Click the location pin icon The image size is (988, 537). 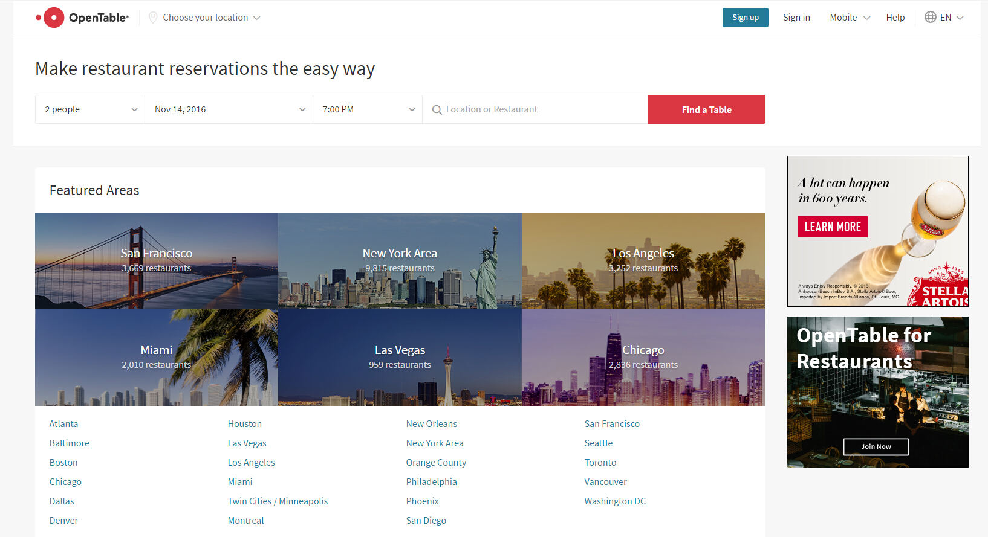coord(153,18)
